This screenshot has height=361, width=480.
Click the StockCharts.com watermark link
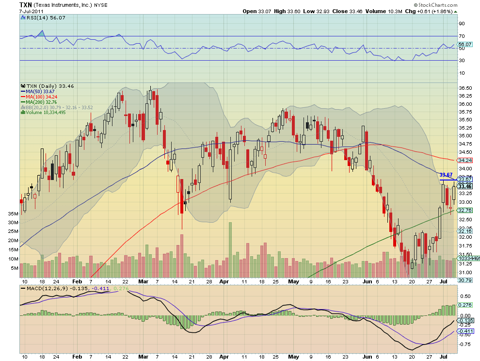click(x=435, y=5)
